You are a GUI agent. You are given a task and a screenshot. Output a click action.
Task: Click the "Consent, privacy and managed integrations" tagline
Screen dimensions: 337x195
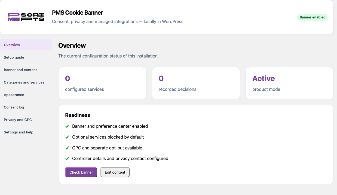(x=118, y=21)
